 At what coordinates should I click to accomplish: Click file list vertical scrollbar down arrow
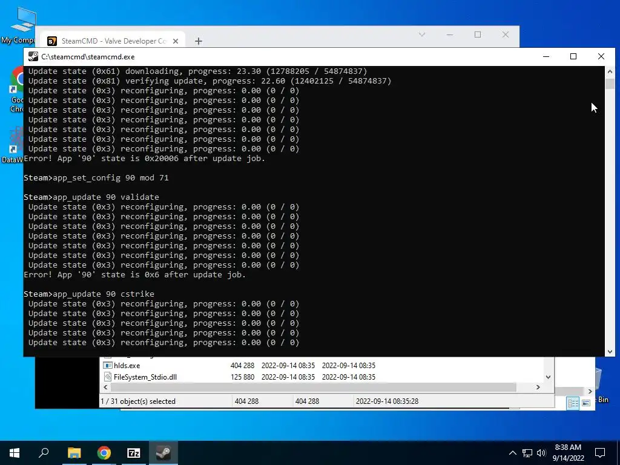[x=548, y=377]
